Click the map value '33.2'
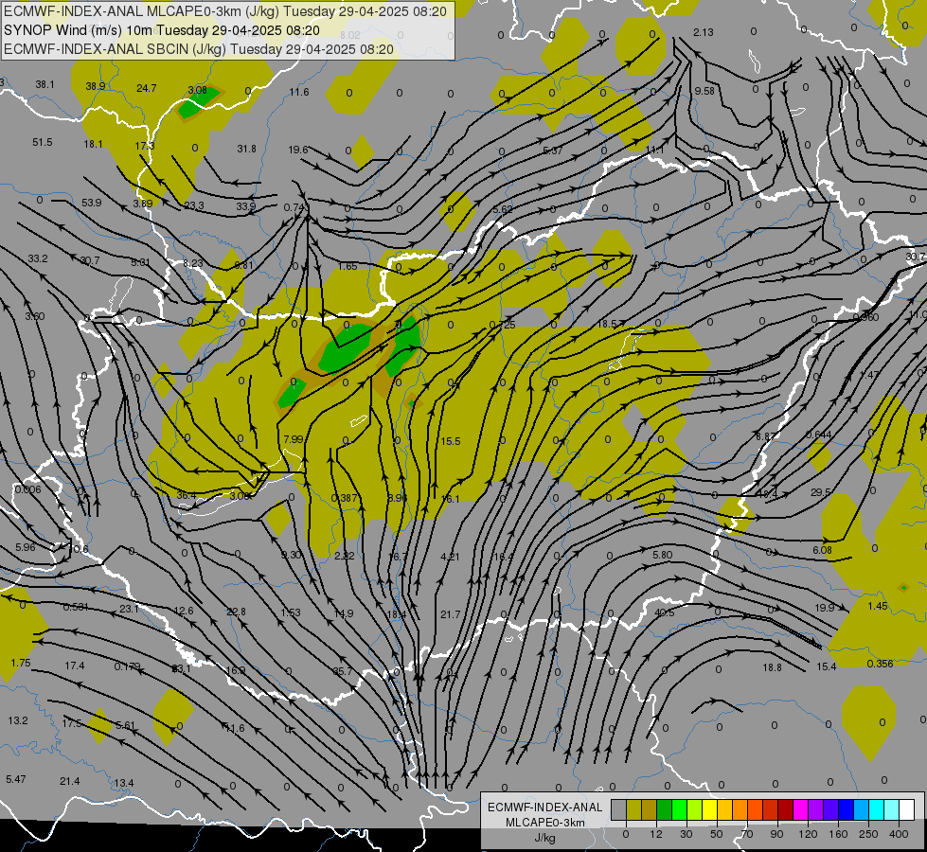 coord(38,258)
